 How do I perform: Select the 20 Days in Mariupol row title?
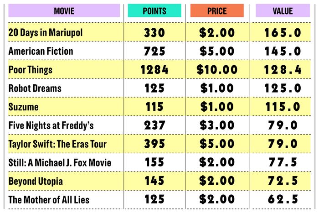pyautogui.click(x=46, y=32)
